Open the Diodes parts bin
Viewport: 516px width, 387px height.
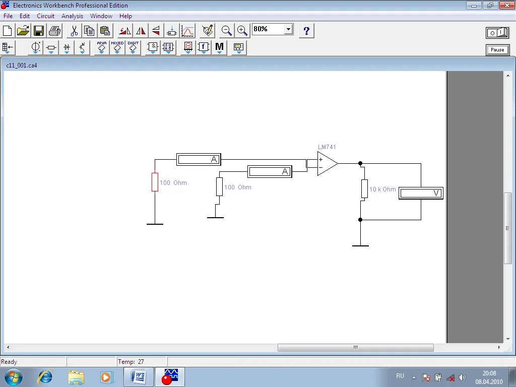[67, 48]
